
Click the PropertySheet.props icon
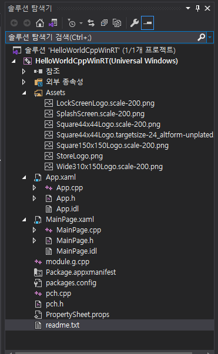click(38, 315)
